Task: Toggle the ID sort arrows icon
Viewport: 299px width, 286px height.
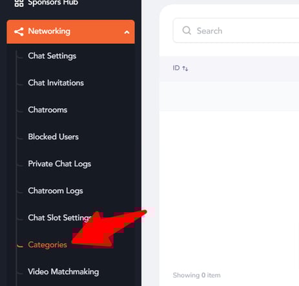Action: point(185,69)
